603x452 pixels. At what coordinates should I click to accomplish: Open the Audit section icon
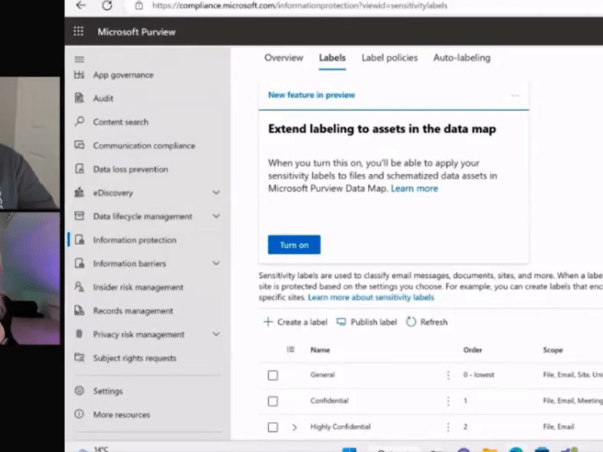(80, 98)
